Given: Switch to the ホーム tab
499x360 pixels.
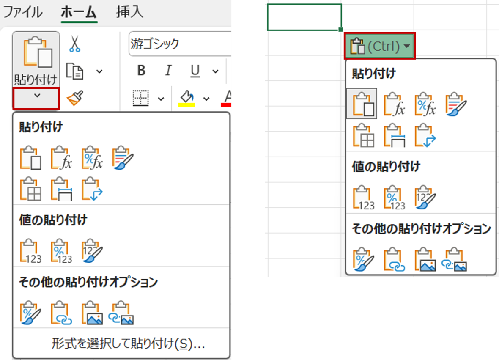Looking at the screenshot, I should click(x=79, y=12).
